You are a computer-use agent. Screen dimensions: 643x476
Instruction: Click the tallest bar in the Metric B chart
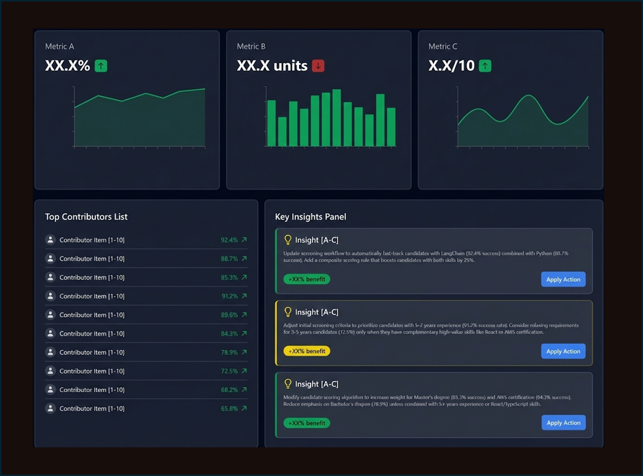coord(336,118)
